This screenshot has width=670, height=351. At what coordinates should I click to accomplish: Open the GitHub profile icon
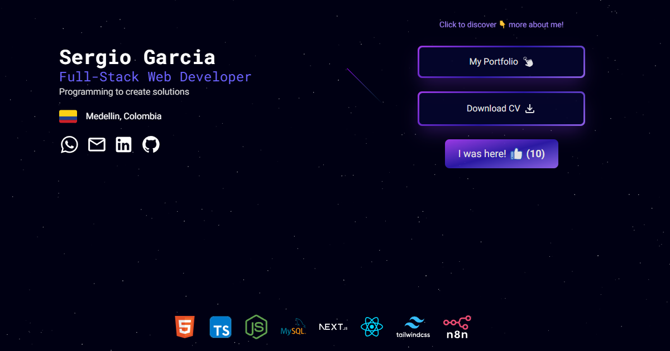[x=151, y=144]
